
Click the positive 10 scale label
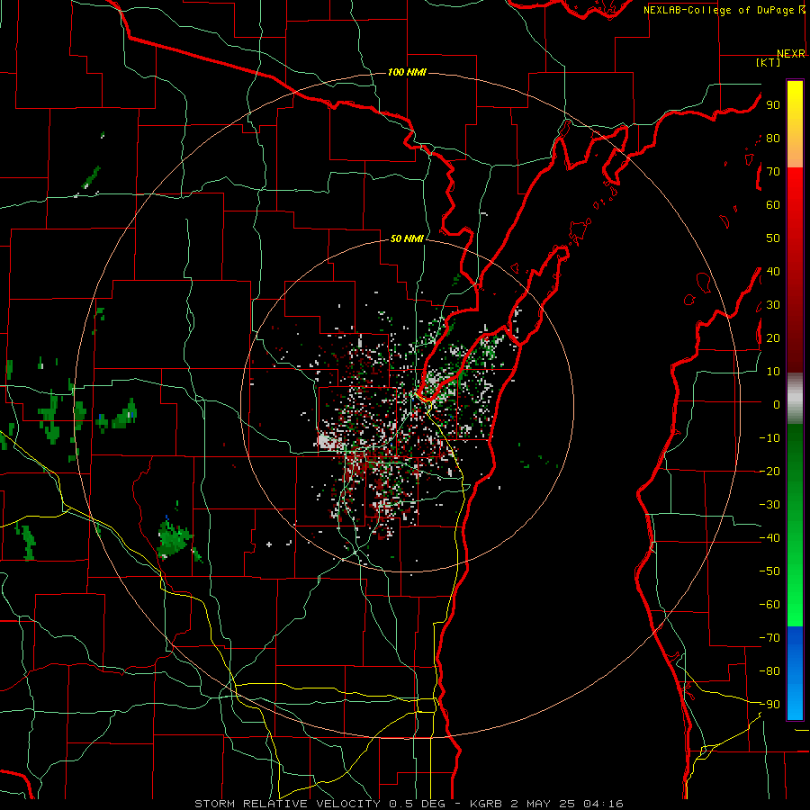click(773, 372)
